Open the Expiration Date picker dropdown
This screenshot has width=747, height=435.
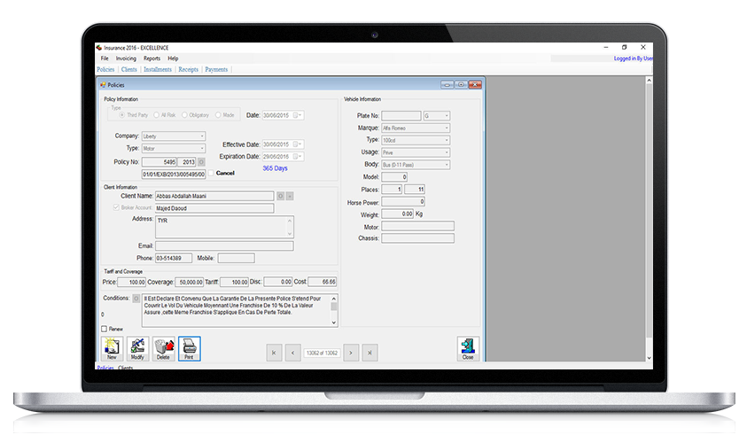(x=297, y=156)
